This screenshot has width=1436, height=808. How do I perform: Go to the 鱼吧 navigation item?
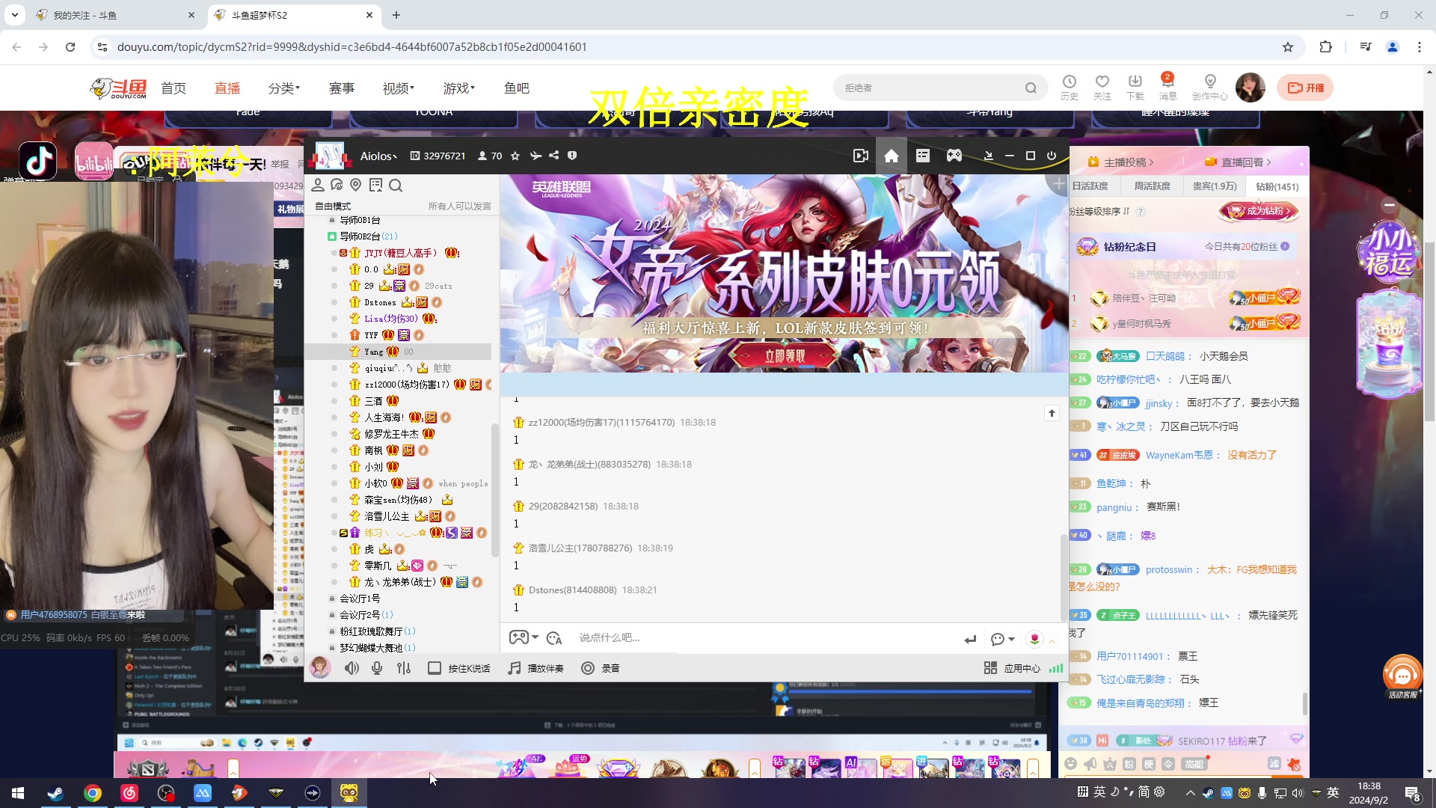pyautogui.click(x=517, y=88)
